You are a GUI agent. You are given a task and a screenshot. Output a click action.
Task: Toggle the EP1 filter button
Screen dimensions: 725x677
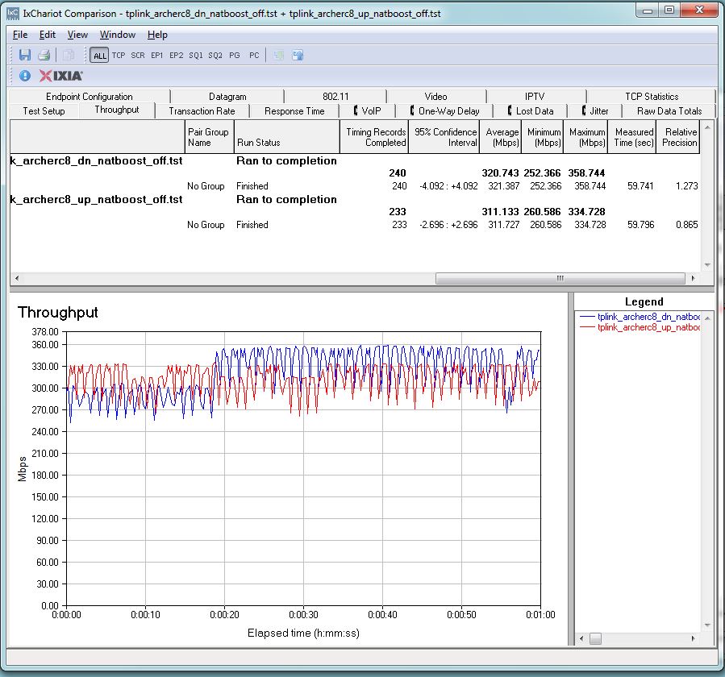pyautogui.click(x=156, y=56)
